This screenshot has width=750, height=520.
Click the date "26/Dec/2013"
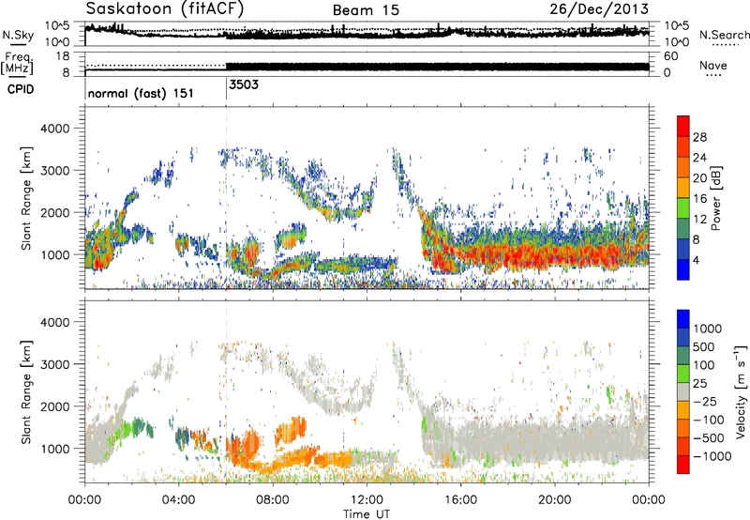tap(599, 8)
